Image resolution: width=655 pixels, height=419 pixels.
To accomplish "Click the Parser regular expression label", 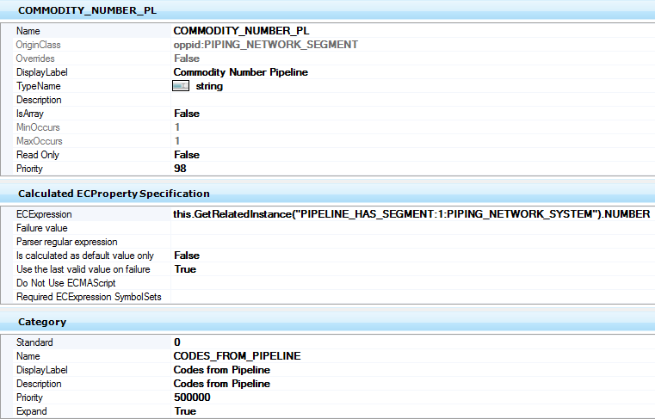I will pyautogui.click(x=67, y=242).
